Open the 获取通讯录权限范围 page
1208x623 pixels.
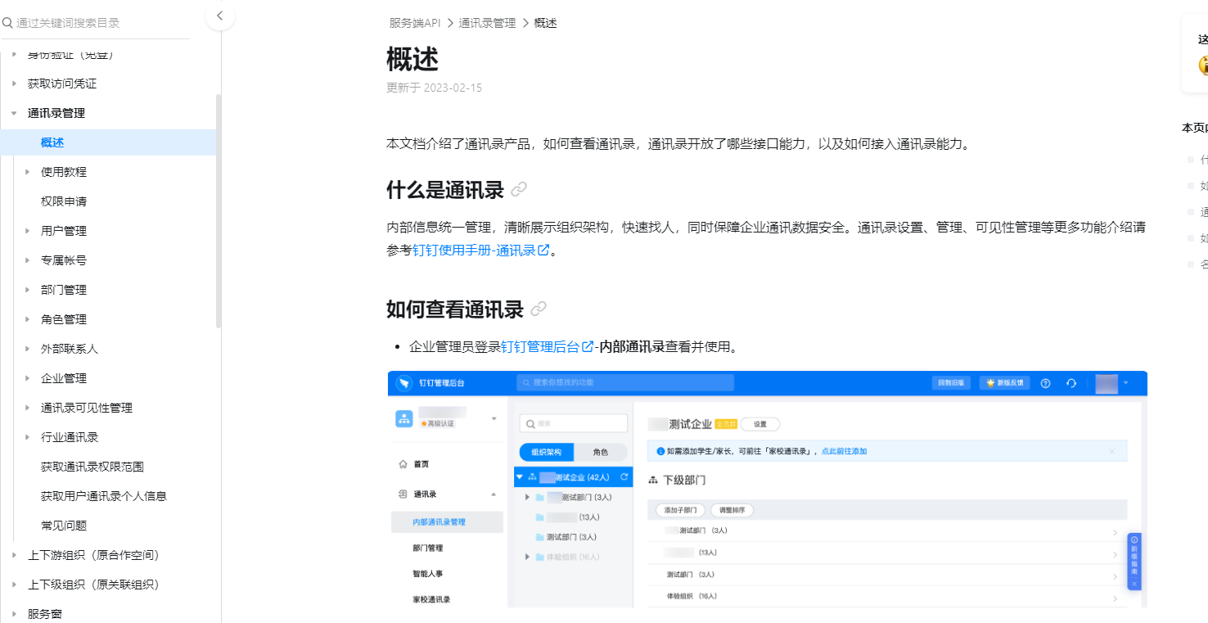click(x=92, y=467)
